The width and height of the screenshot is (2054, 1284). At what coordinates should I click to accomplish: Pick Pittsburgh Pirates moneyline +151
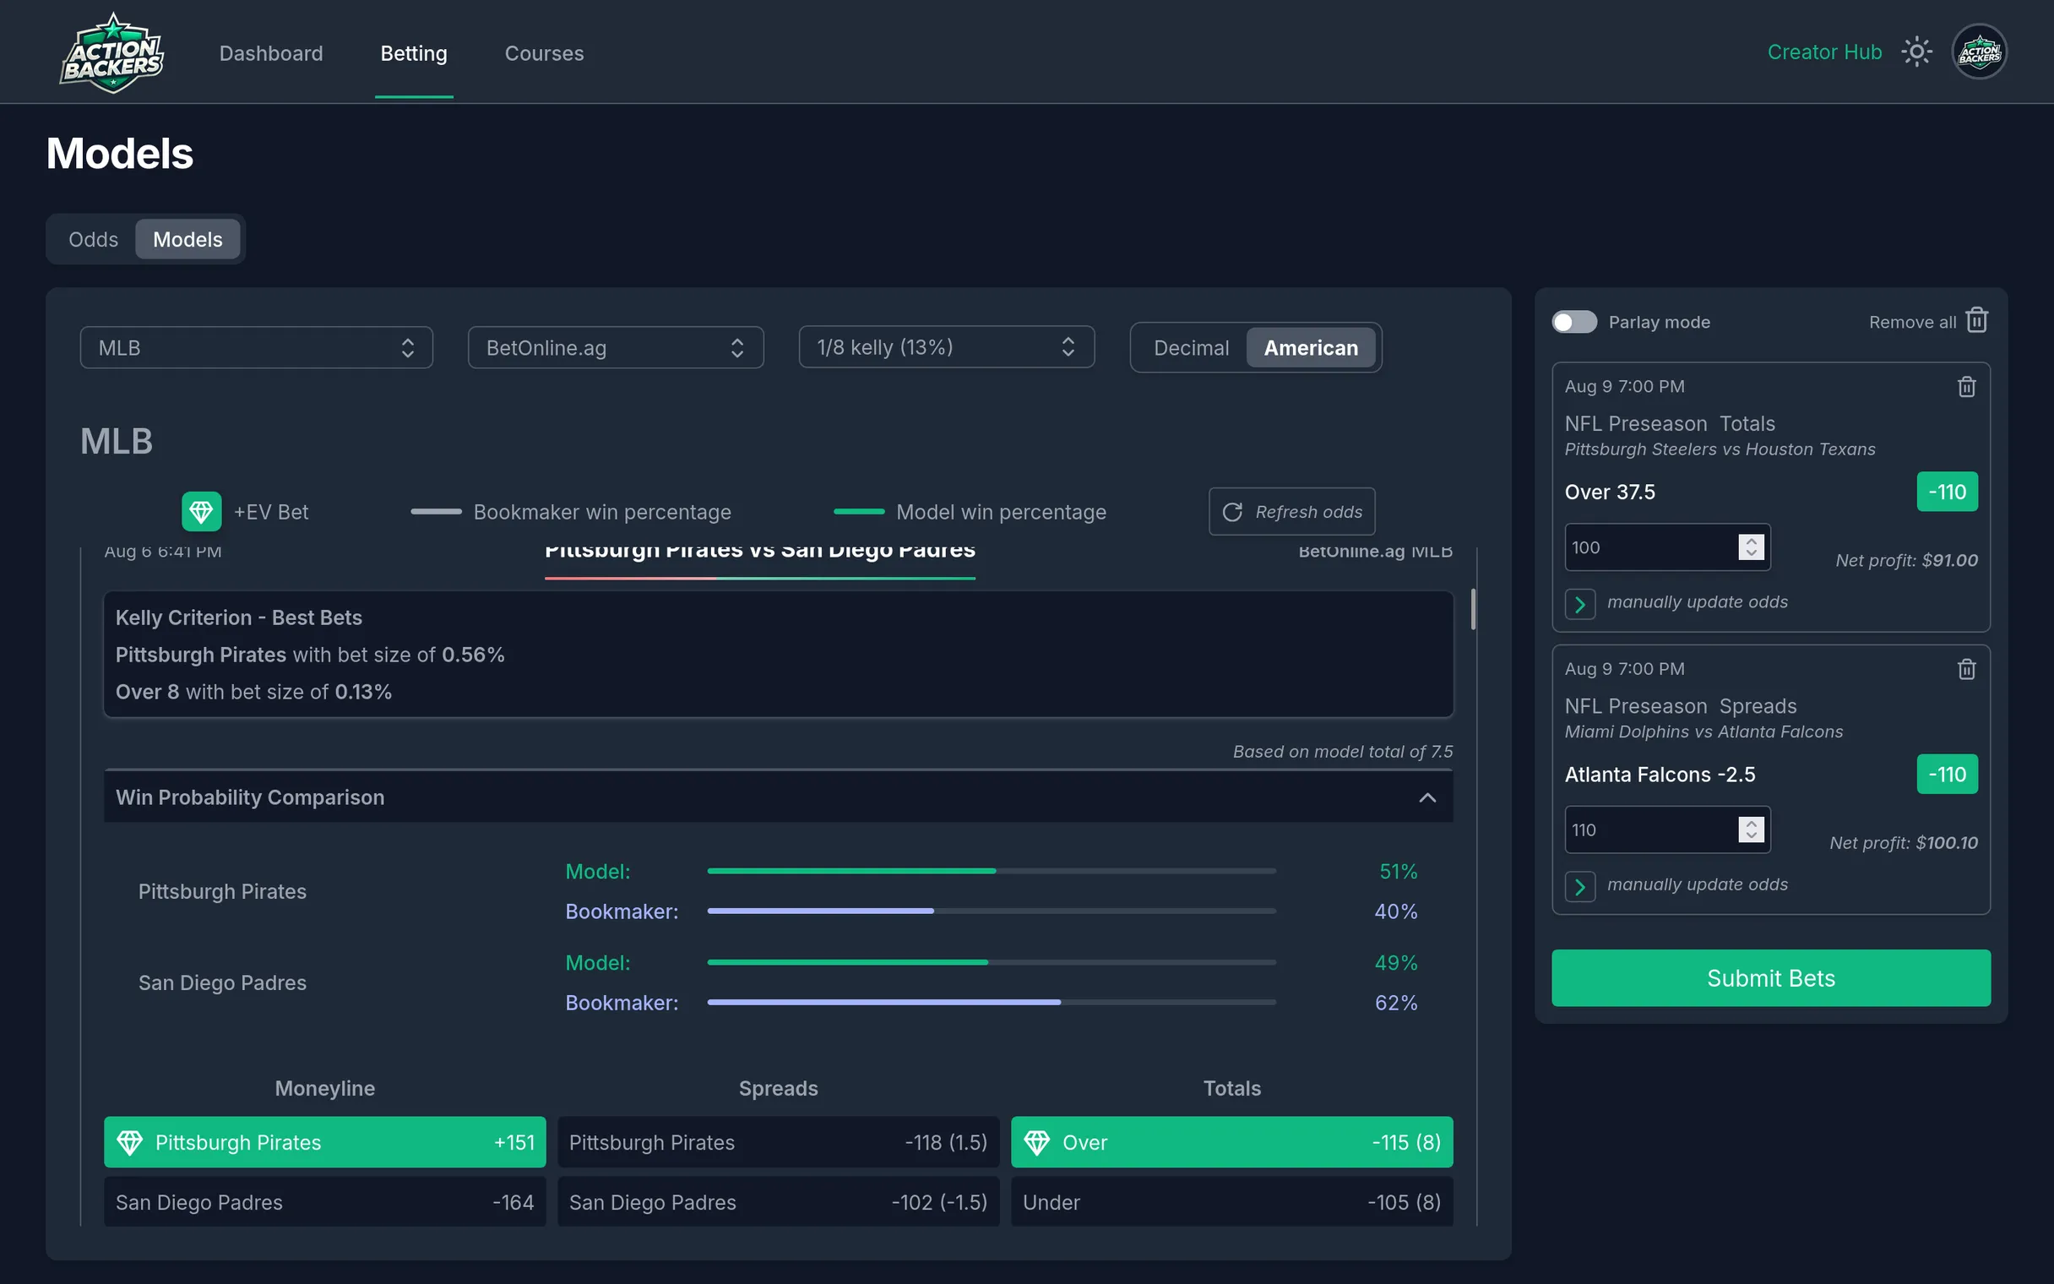325,1142
